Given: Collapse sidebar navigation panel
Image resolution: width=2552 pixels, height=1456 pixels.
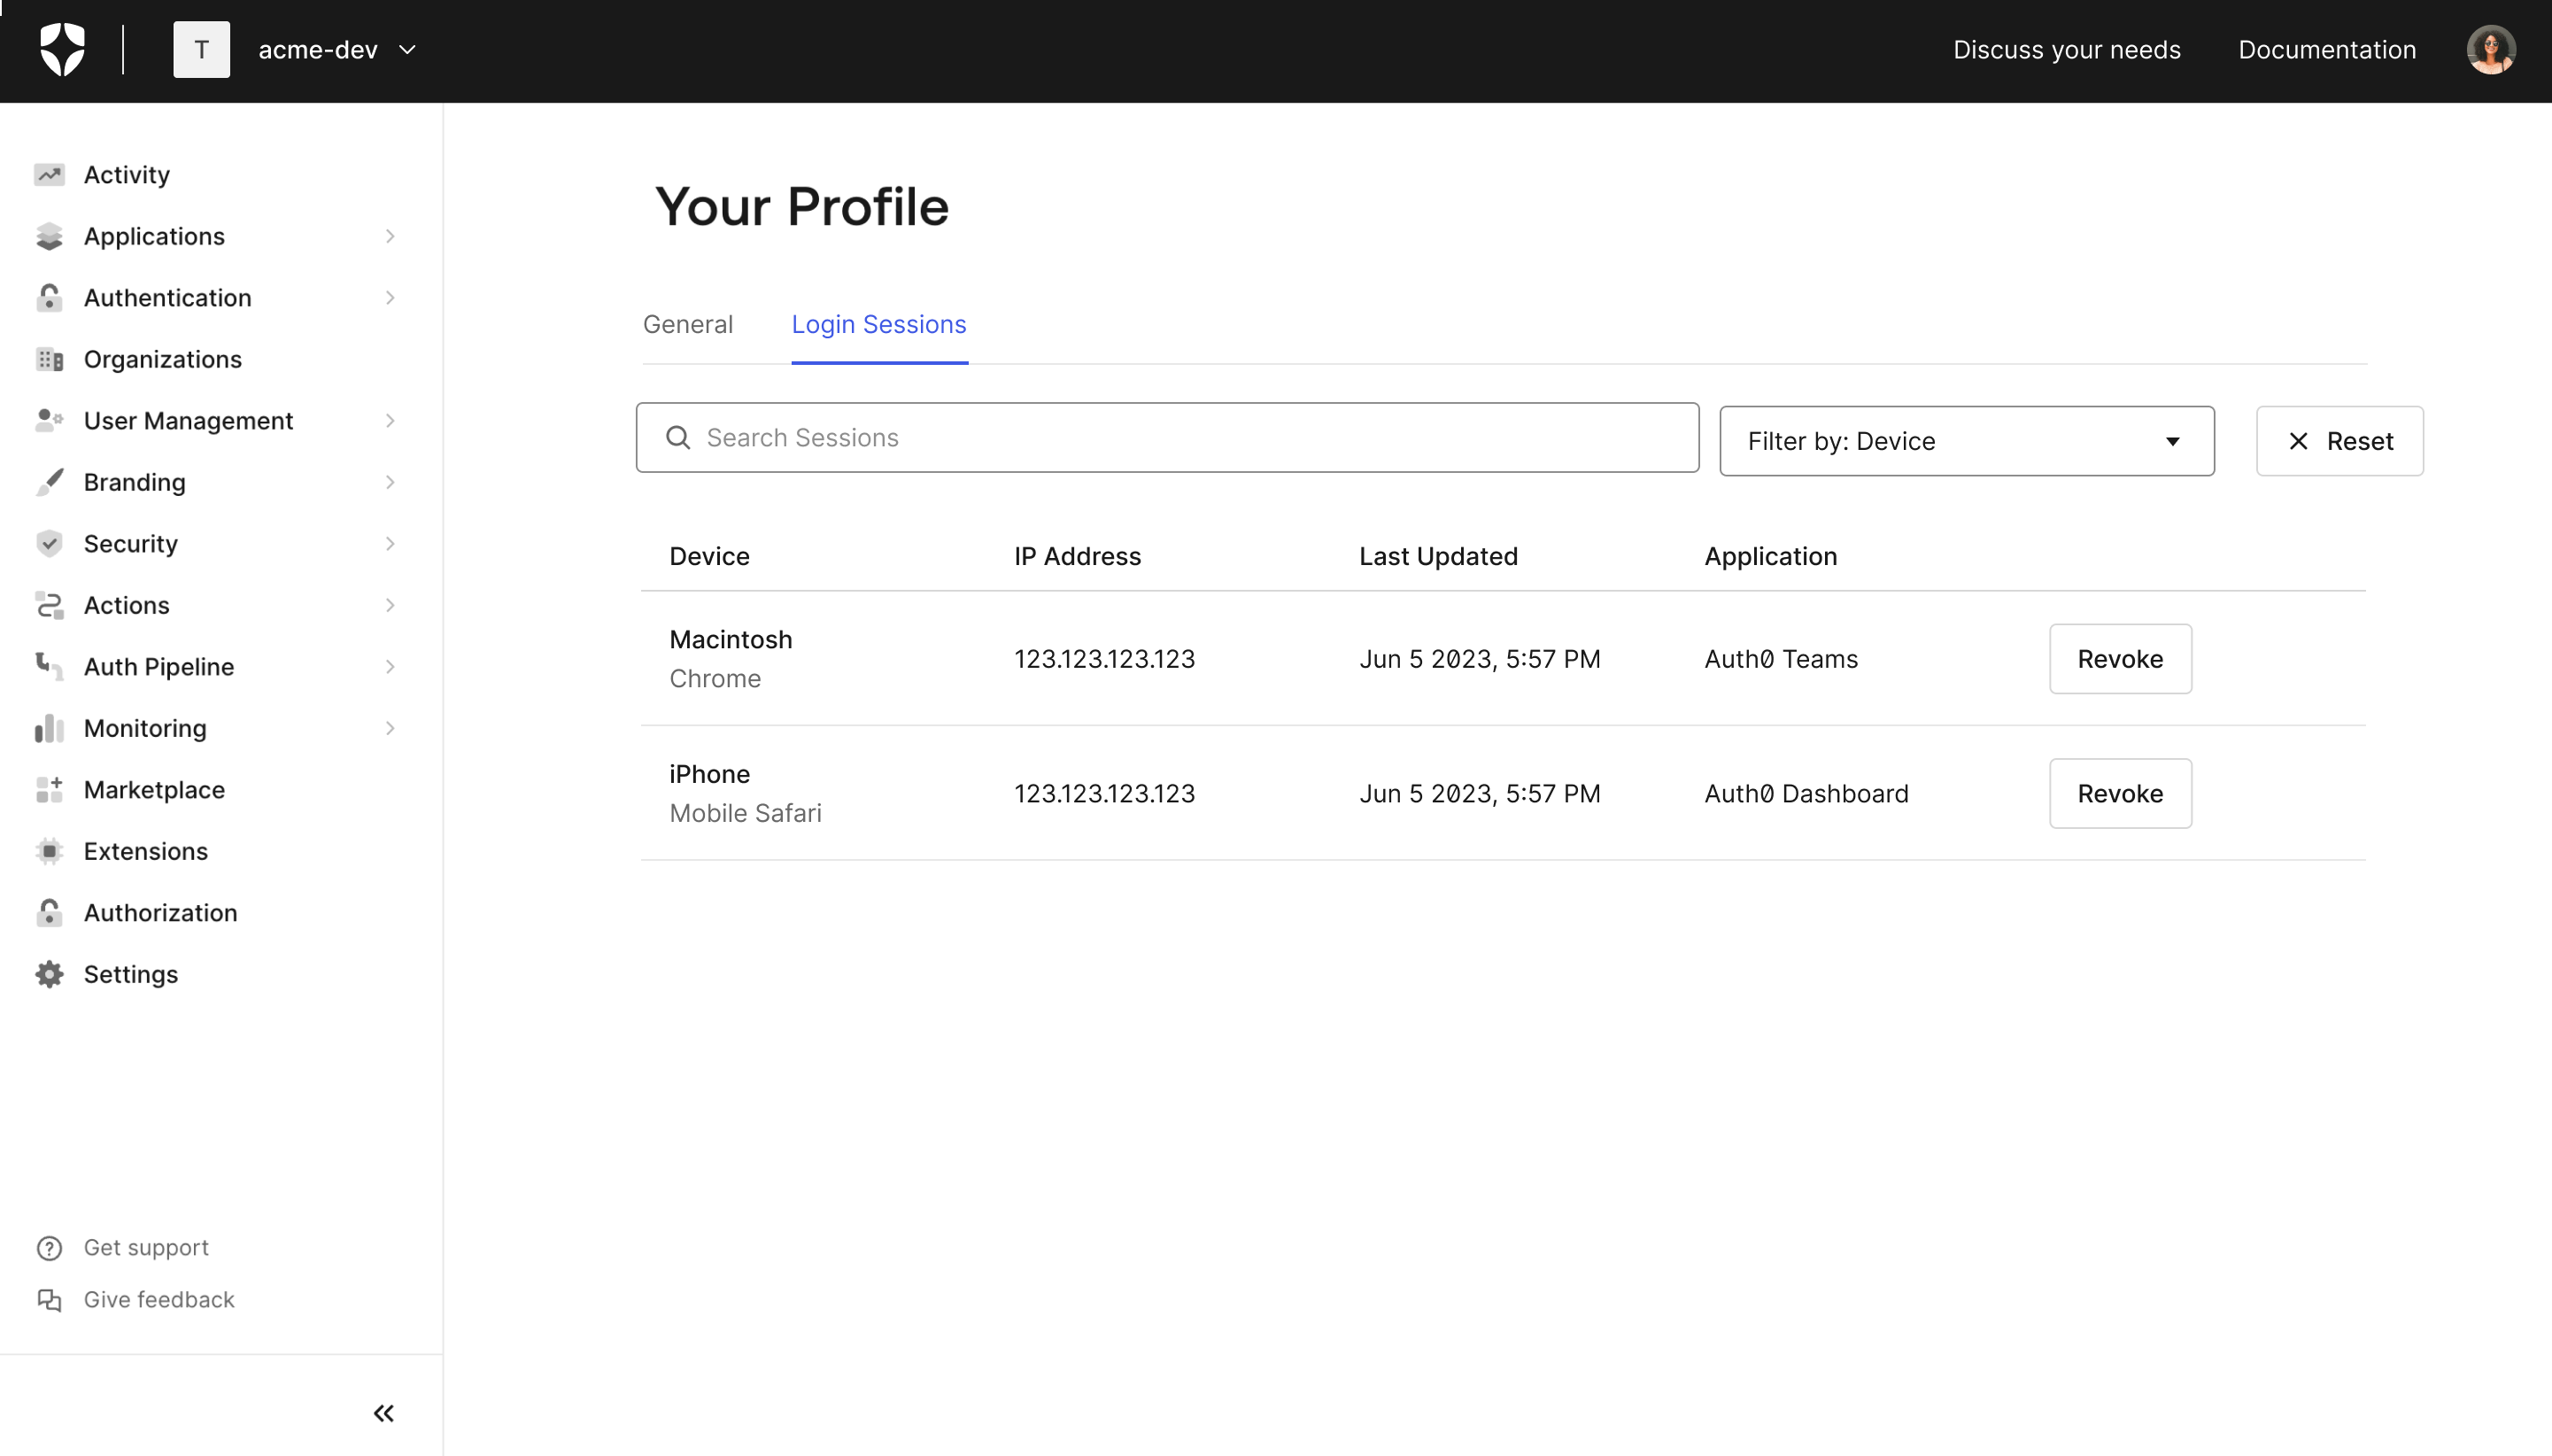Looking at the screenshot, I should click(383, 1414).
